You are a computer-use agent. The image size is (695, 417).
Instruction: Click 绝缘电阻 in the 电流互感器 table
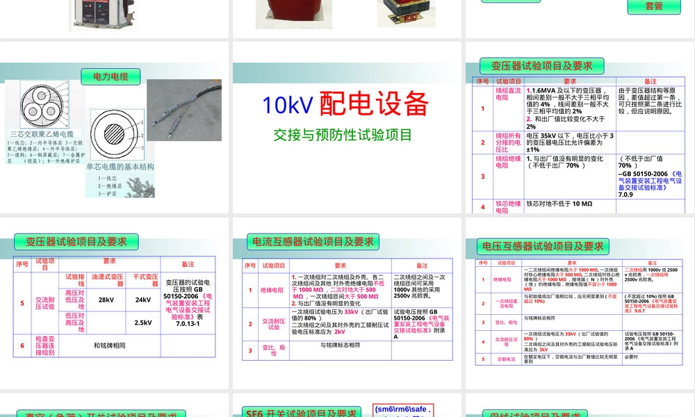(x=272, y=291)
